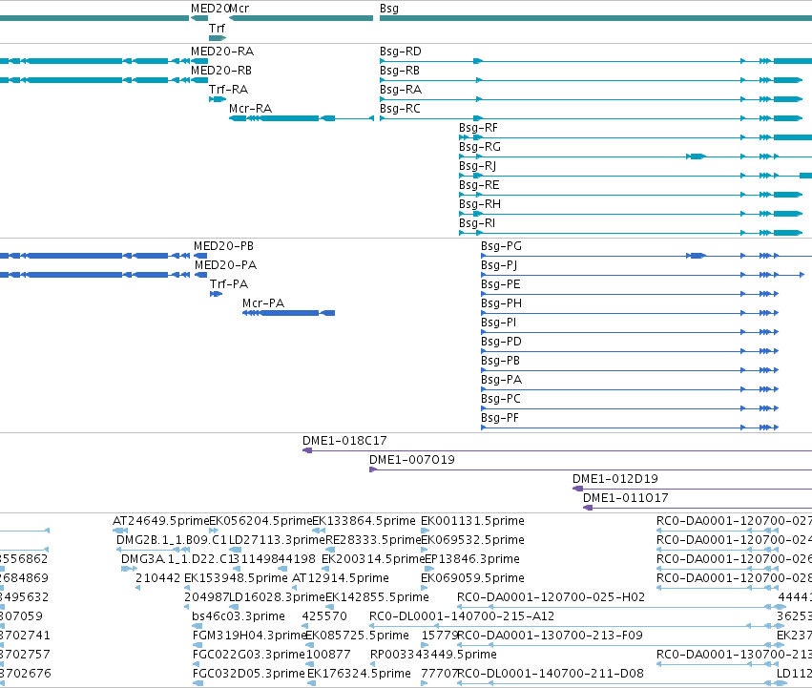Select protein MED20-PB
The height and width of the screenshot is (688, 812).
pyautogui.click(x=223, y=246)
